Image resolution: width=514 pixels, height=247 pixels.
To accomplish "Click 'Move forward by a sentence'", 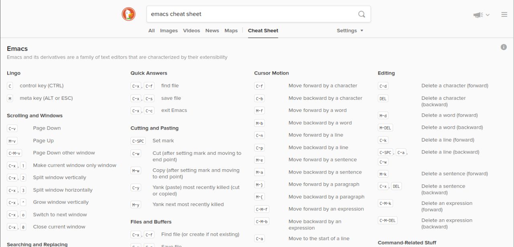I will [x=322, y=159].
